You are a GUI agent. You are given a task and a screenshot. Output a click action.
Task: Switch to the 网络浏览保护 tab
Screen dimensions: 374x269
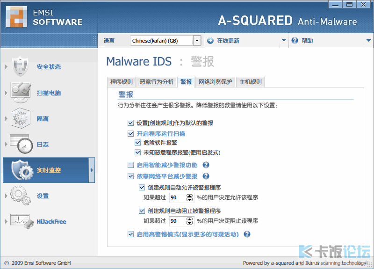(x=216, y=82)
